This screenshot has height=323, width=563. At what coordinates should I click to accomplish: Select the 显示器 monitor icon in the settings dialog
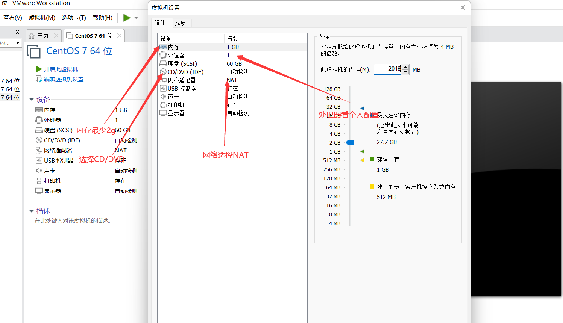163,113
